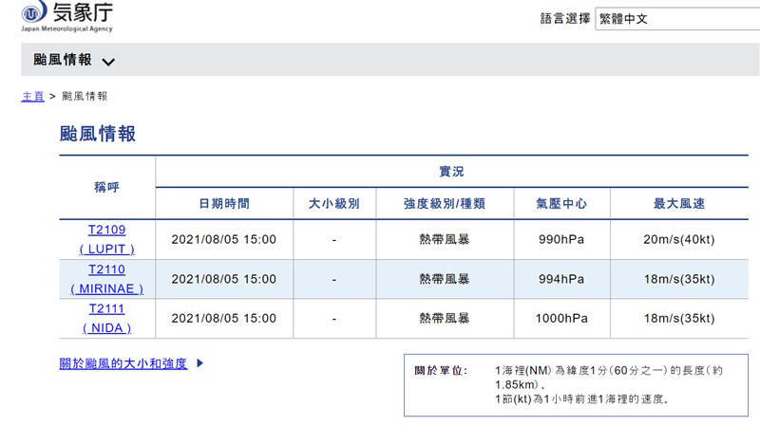Open the T2110 typhoon link
760x426 pixels.
point(106,269)
